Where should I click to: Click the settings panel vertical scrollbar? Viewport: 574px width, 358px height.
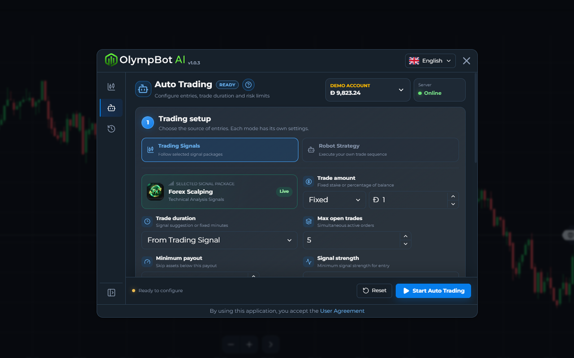tap(476, 118)
